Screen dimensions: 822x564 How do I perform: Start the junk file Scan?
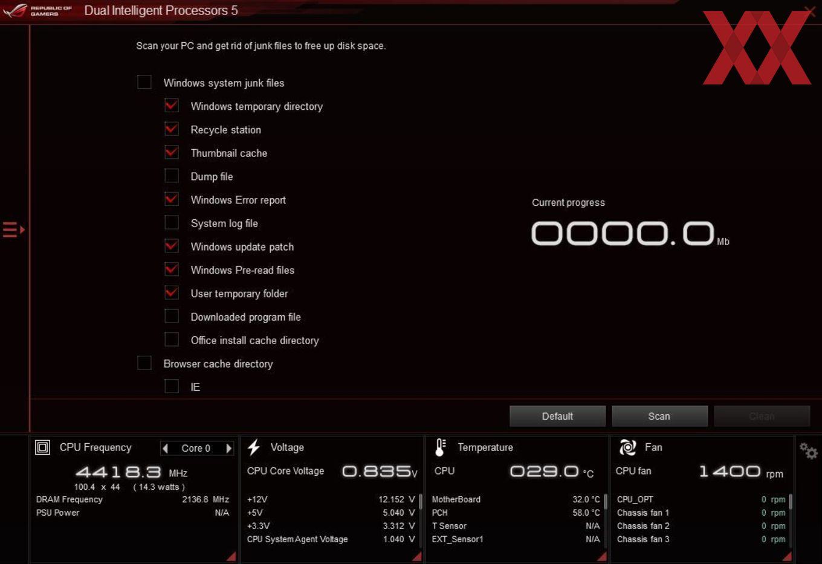point(659,416)
